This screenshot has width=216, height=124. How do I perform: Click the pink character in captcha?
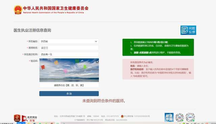(x=65, y=71)
